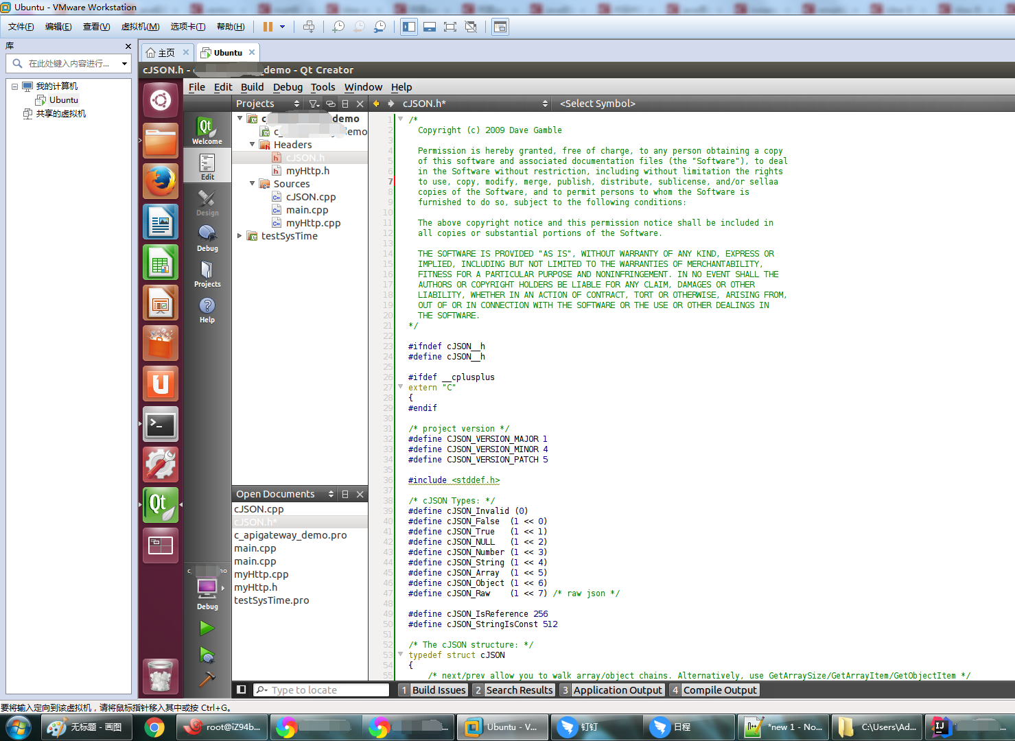The width and height of the screenshot is (1015, 741).
Task: Expand the testSysTime project
Action: click(x=240, y=235)
